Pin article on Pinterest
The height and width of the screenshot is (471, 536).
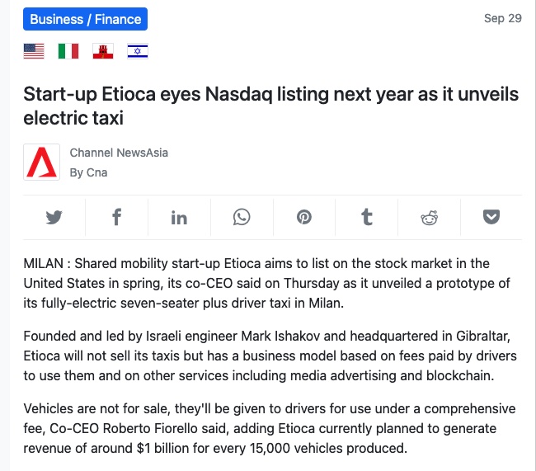click(304, 217)
